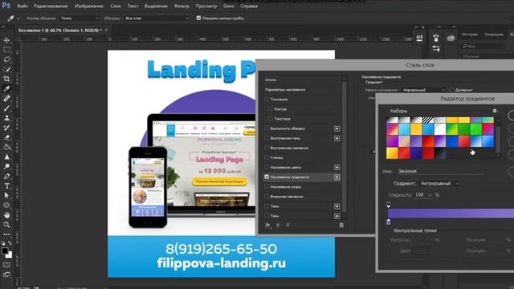Select the Eraser tool
The width and height of the screenshot is (514, 289).
[6, 137]
